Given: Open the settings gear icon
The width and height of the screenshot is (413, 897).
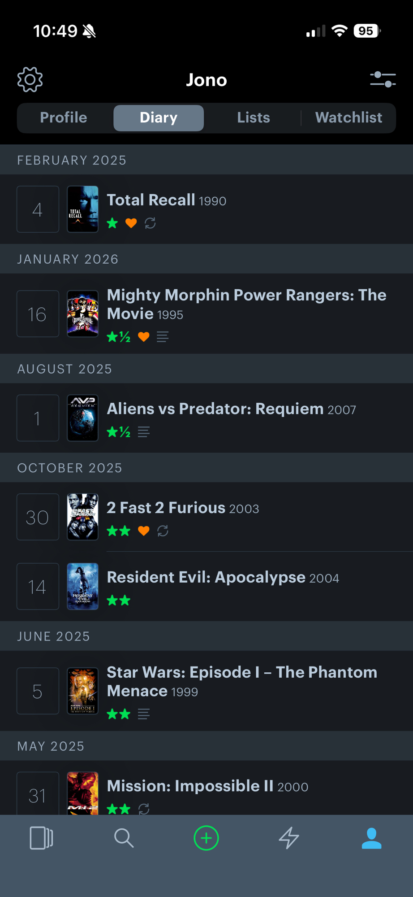Looking at the screenshot, I should click(30, 80).
